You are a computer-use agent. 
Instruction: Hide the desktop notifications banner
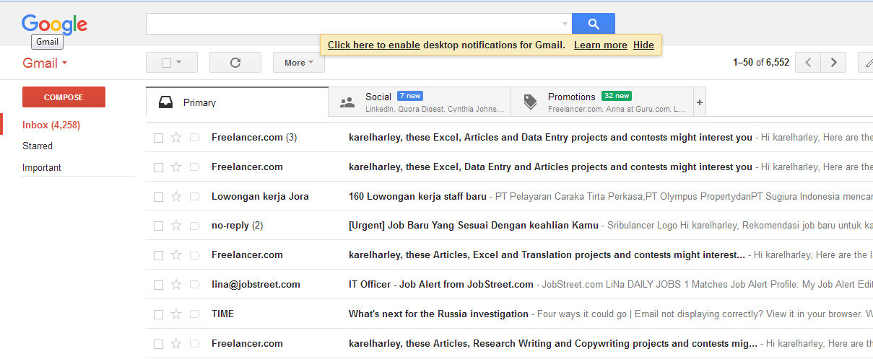click(643, 45)
